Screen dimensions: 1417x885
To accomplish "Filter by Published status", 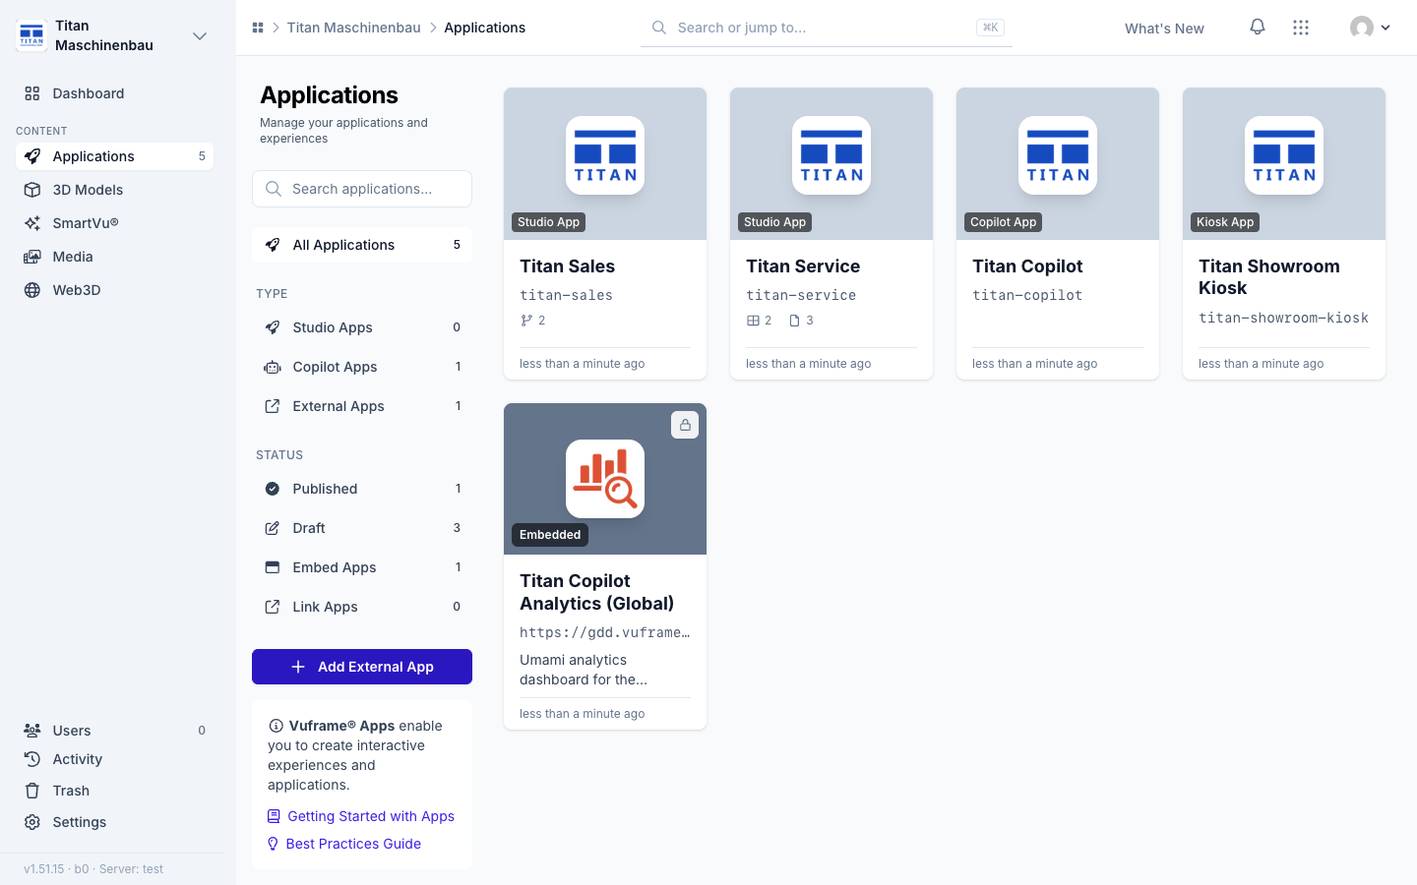I will coord(362,489).
